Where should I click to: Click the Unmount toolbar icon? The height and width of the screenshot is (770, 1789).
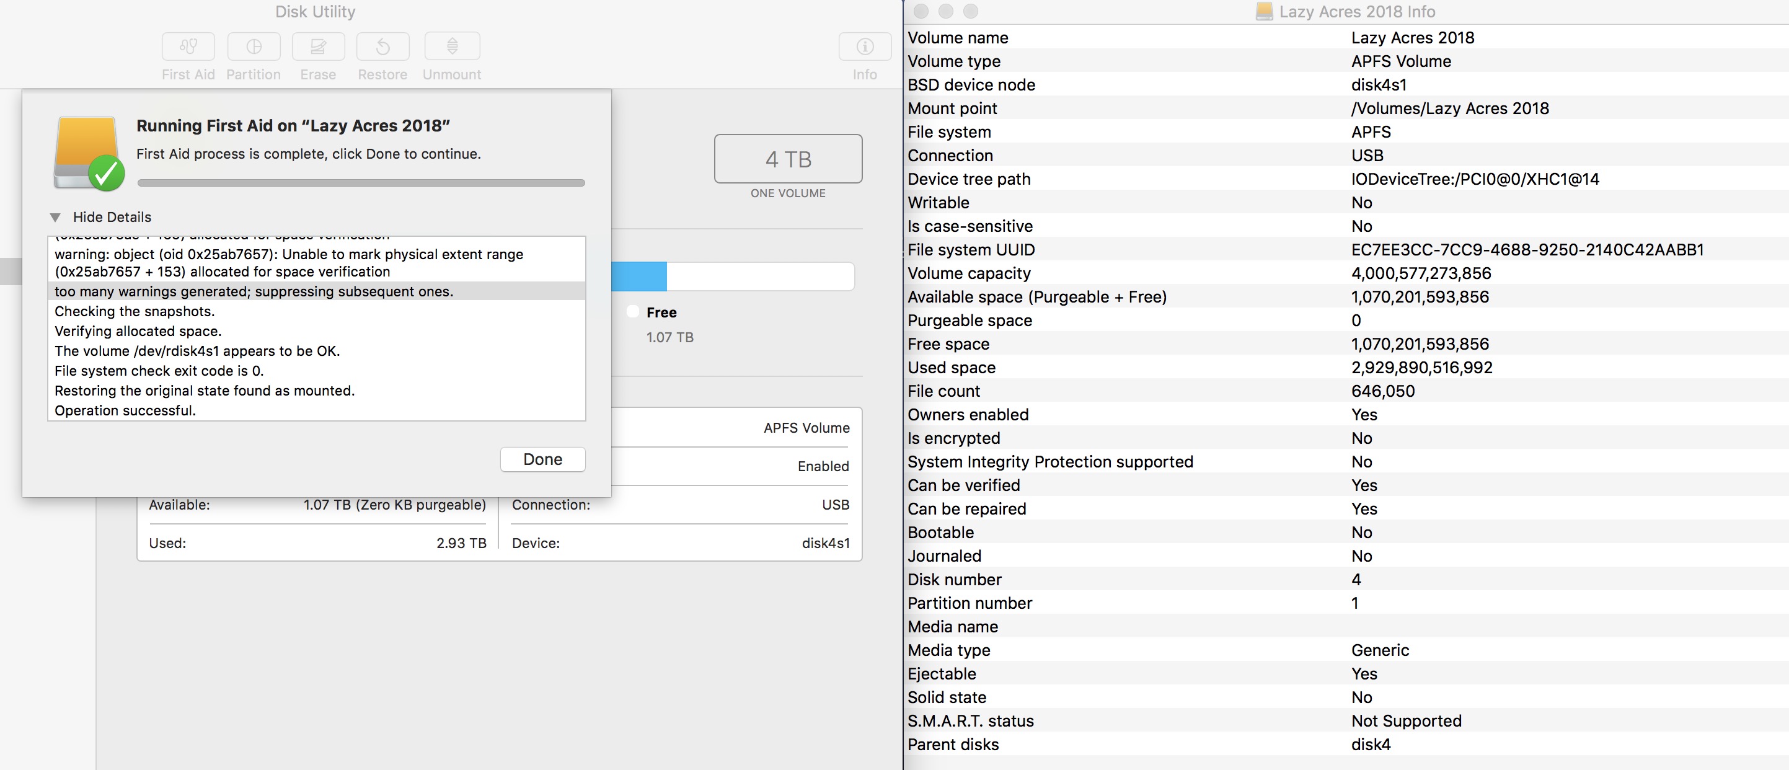coord(451,46)
